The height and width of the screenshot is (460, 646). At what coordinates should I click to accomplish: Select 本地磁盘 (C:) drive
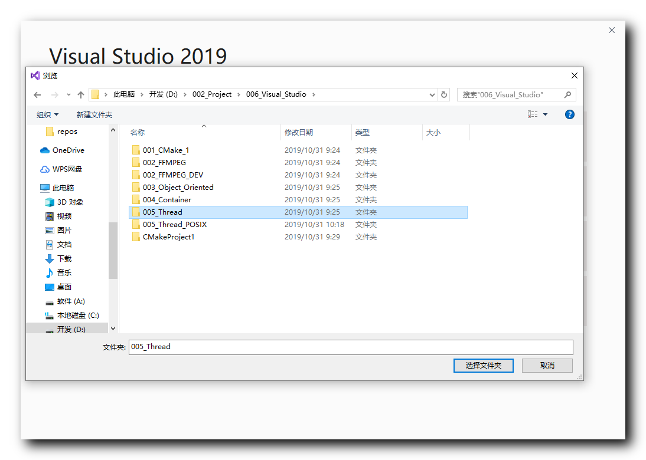(x=72, y=316)
